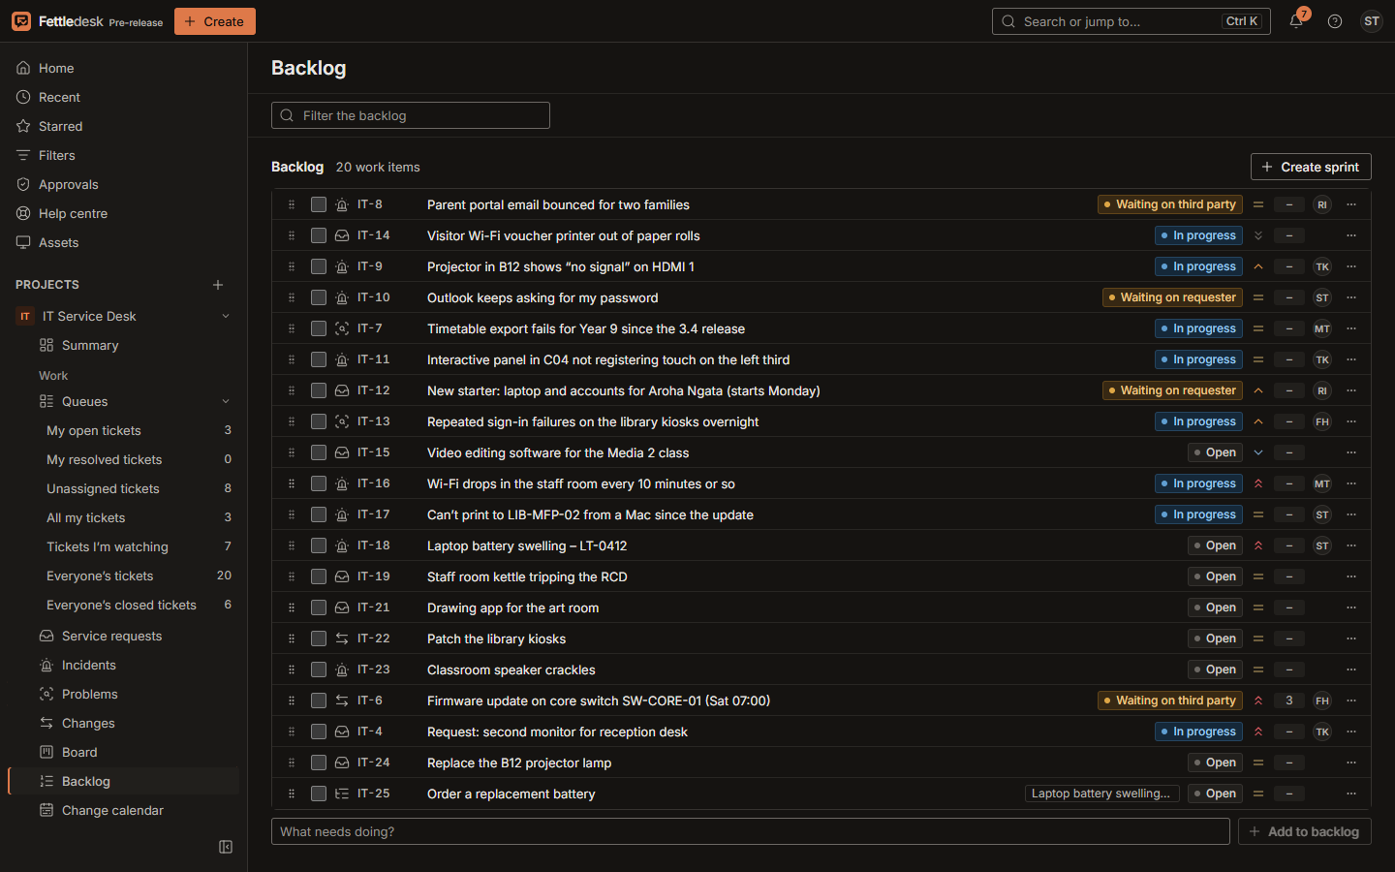Click the What needs doing input

pyautogui.click(x=751, y=831)
